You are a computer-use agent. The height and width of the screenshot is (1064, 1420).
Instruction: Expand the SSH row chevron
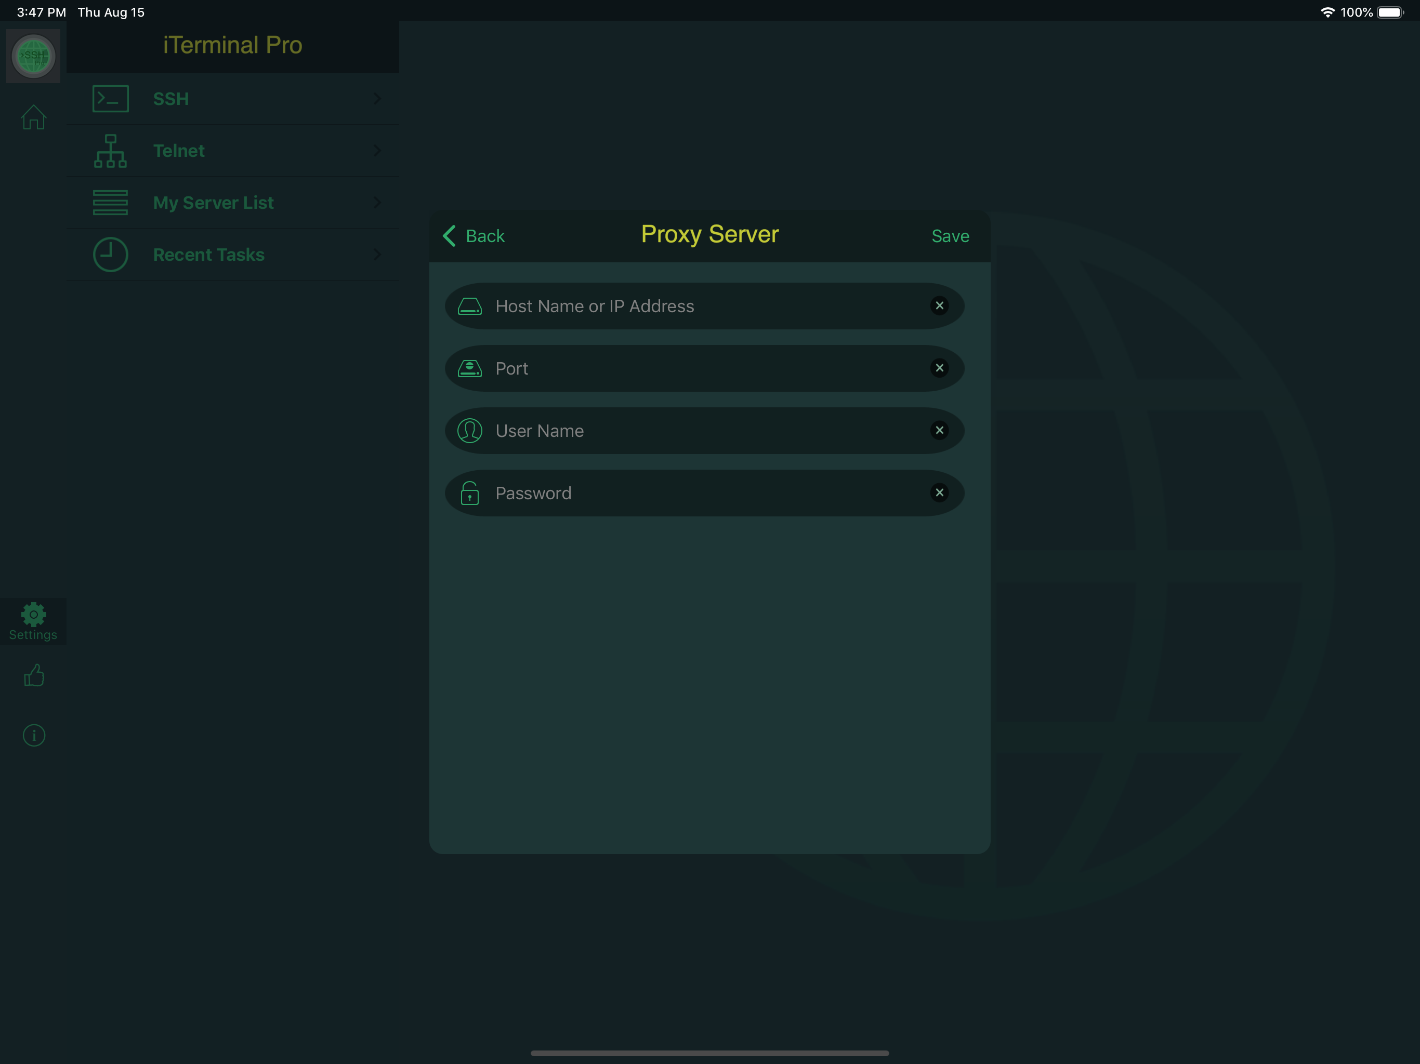377,99
